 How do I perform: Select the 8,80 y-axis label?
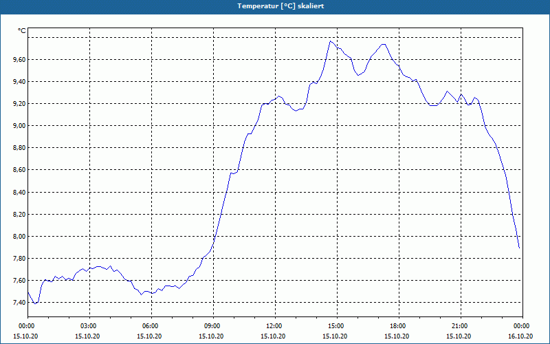(19, 148)
